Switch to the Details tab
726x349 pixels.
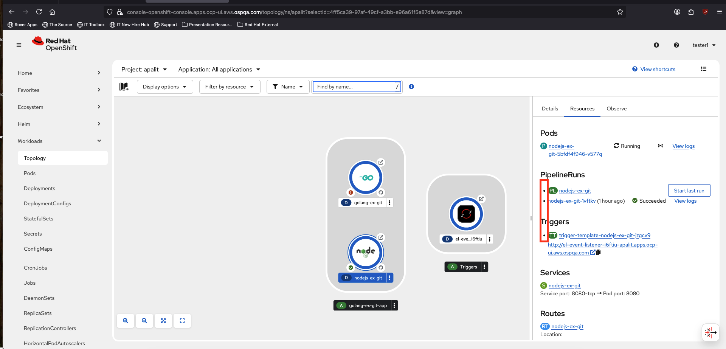click(x=550, y=109)
